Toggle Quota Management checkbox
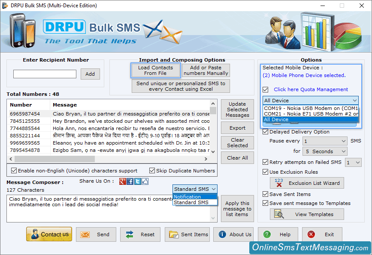 coord(266,90)
